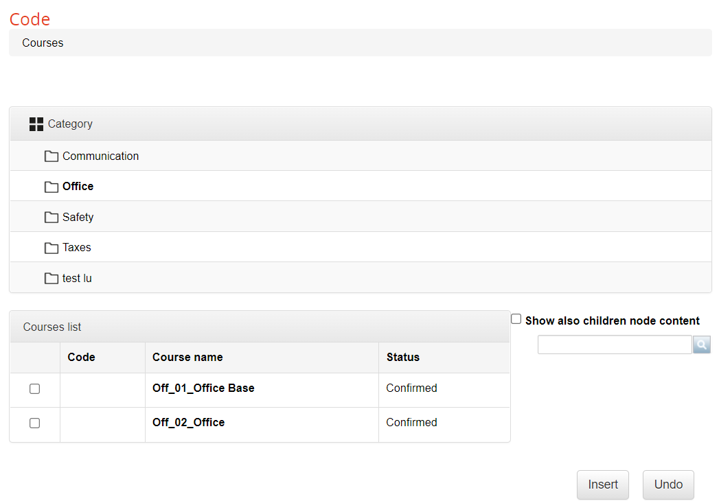Click the Safety folder icon
The image size is (719, 501).
coord(52,218)
